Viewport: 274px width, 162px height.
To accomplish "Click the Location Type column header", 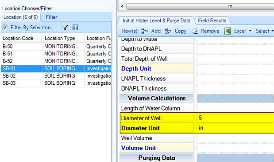I will (63, 38).
